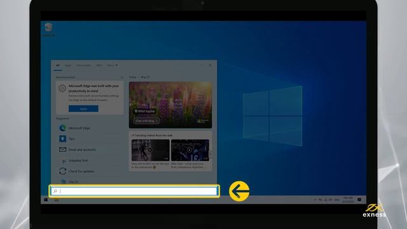The image size is (407, 229).
Task: Click the gear icon in Recommended card
Action: [62, 88]
